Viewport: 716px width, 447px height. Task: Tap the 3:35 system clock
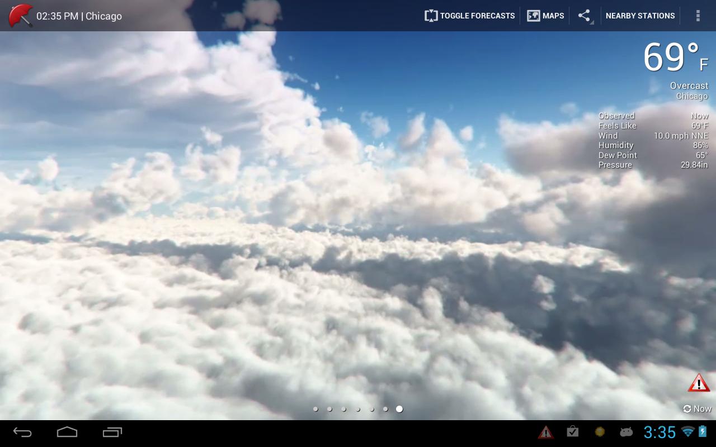point(660,432)
